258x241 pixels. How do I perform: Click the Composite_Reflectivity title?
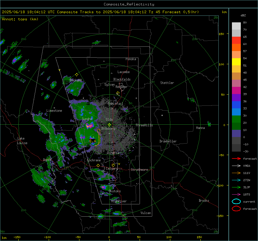(129, 4)
